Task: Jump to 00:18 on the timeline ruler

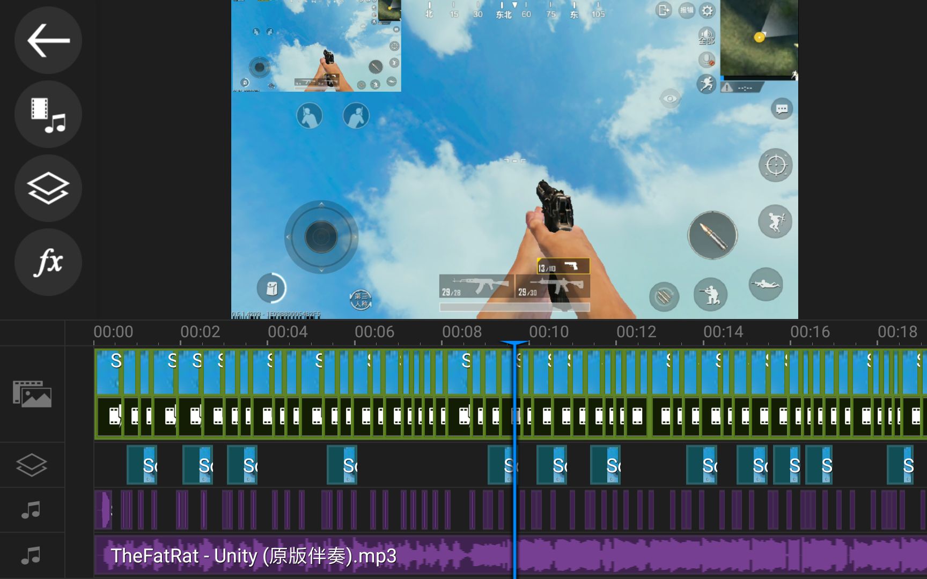Action: click(x=897, y=332)
